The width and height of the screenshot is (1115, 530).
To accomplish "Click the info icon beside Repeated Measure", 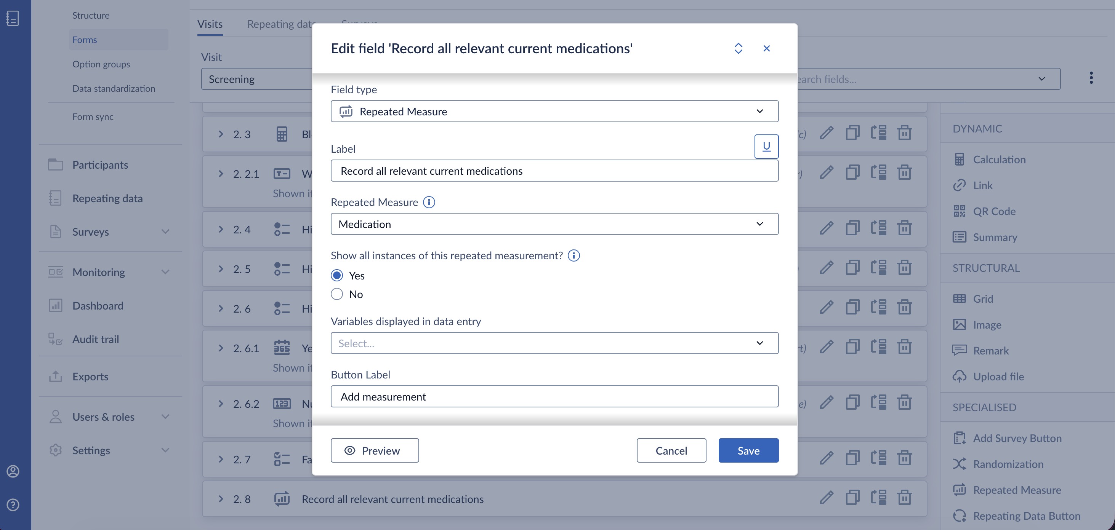I will click(429, 202).
